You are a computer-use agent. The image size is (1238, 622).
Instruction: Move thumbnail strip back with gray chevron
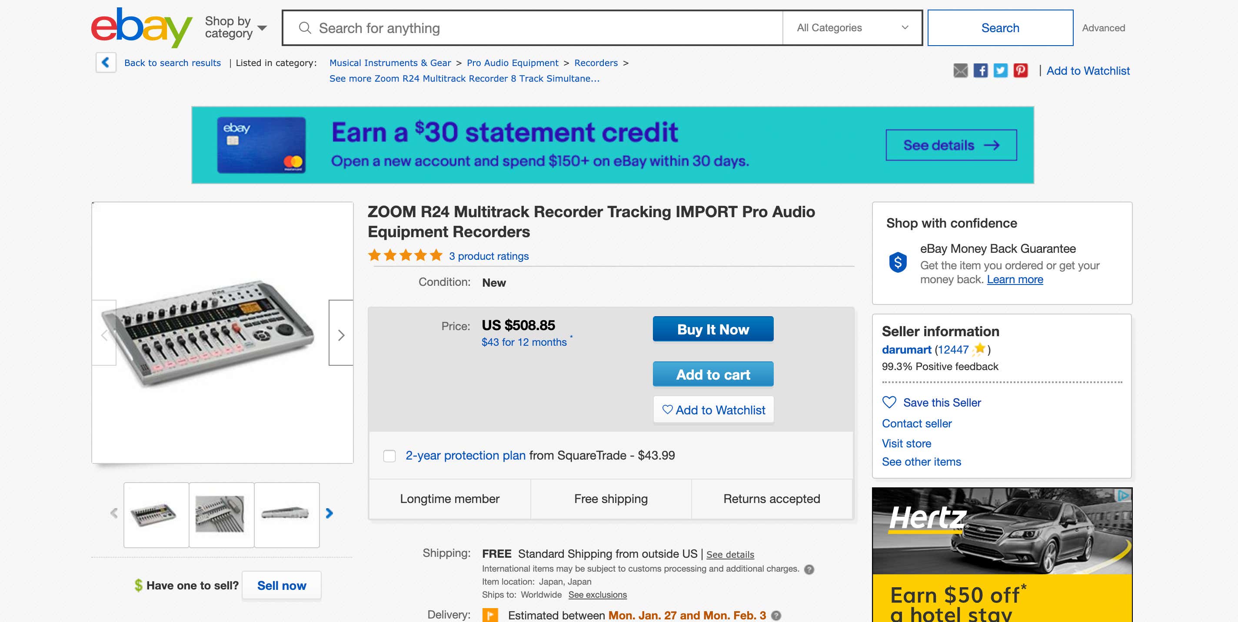pyautogui.click(x=114, y=513)
